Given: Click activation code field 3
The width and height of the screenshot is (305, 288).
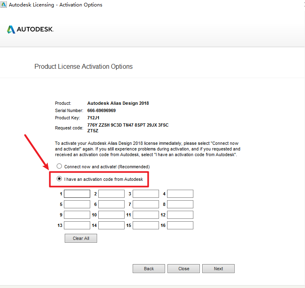Looking at the screenshot, I should pyautogui.click(x=146, y=194).
